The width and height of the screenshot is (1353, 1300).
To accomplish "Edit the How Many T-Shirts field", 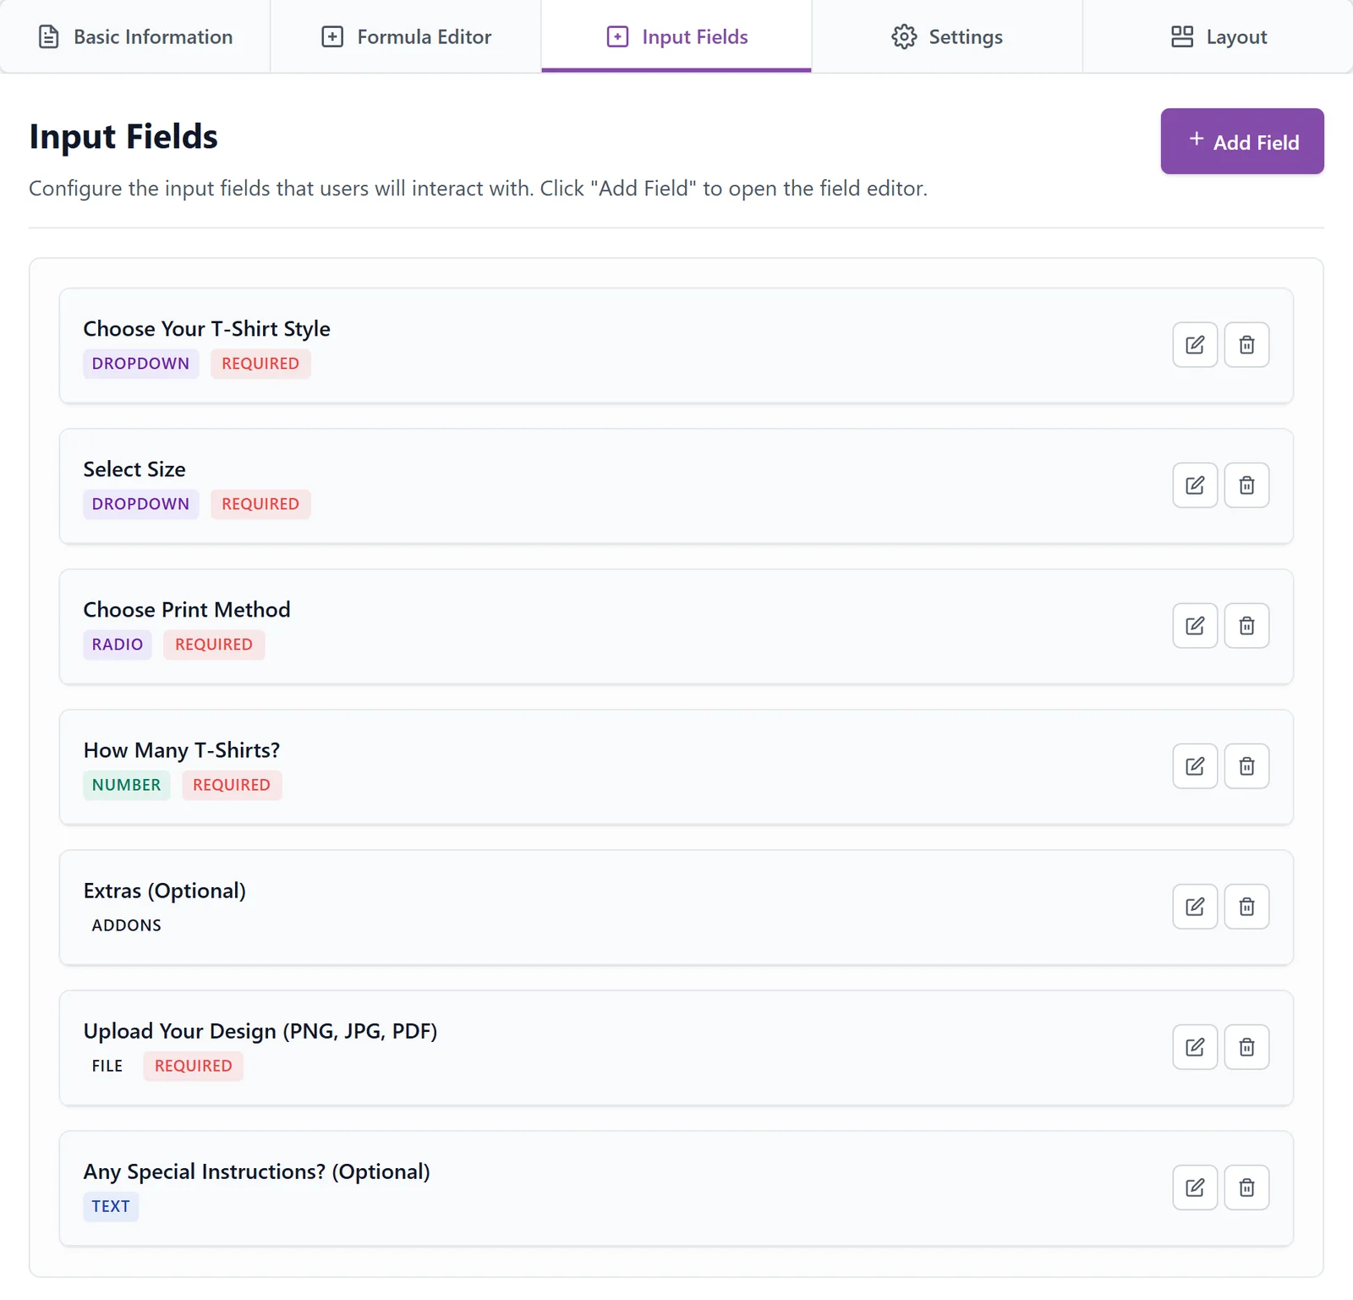I will (1195, 766).
